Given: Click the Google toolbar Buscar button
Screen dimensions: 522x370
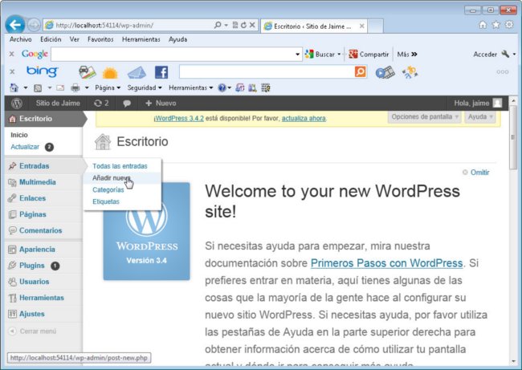Looking at the screenshot, I should [x=324, y=55].
